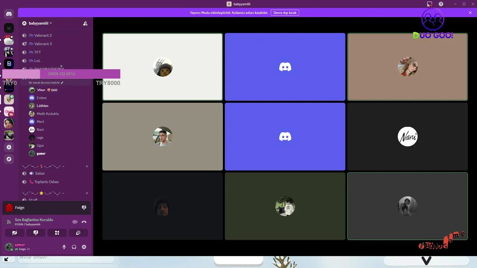Open the pink server showing 10 badge
The width and height of the screenshot is (477, 268).
click(9, 111)
